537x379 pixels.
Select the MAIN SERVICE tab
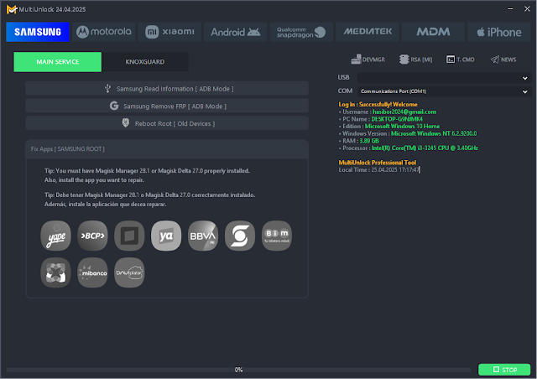(58, 62)
